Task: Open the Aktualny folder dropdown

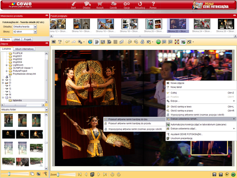Action: click(46, 110)
